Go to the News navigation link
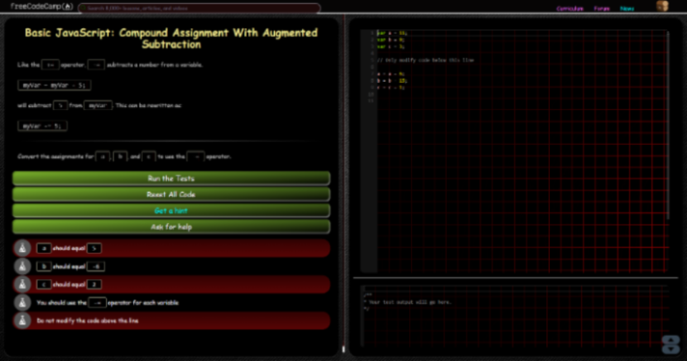The width and height of the screenshot is (687, 361). point(627,8)
